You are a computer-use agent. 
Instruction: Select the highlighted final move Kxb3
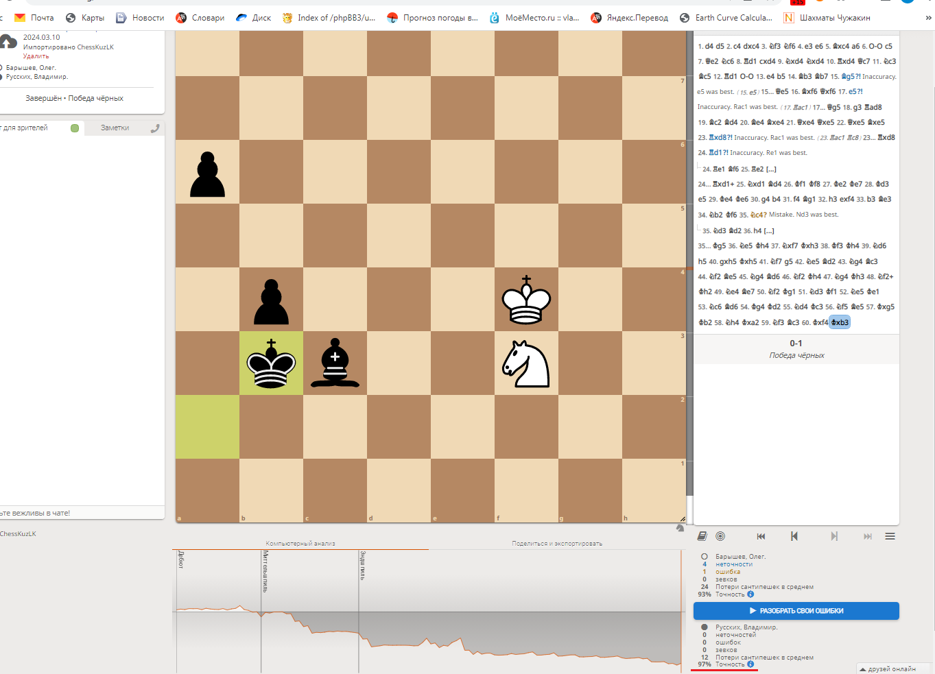840,322
